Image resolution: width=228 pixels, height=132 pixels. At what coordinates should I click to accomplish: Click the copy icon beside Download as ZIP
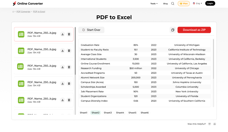pos(173,30)
